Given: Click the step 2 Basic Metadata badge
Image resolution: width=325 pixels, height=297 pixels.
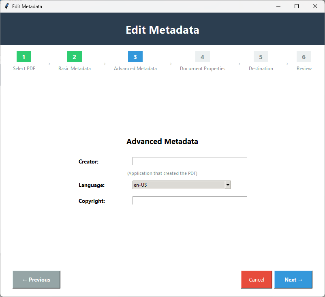Looking at the screenshot, I should 74,57.
